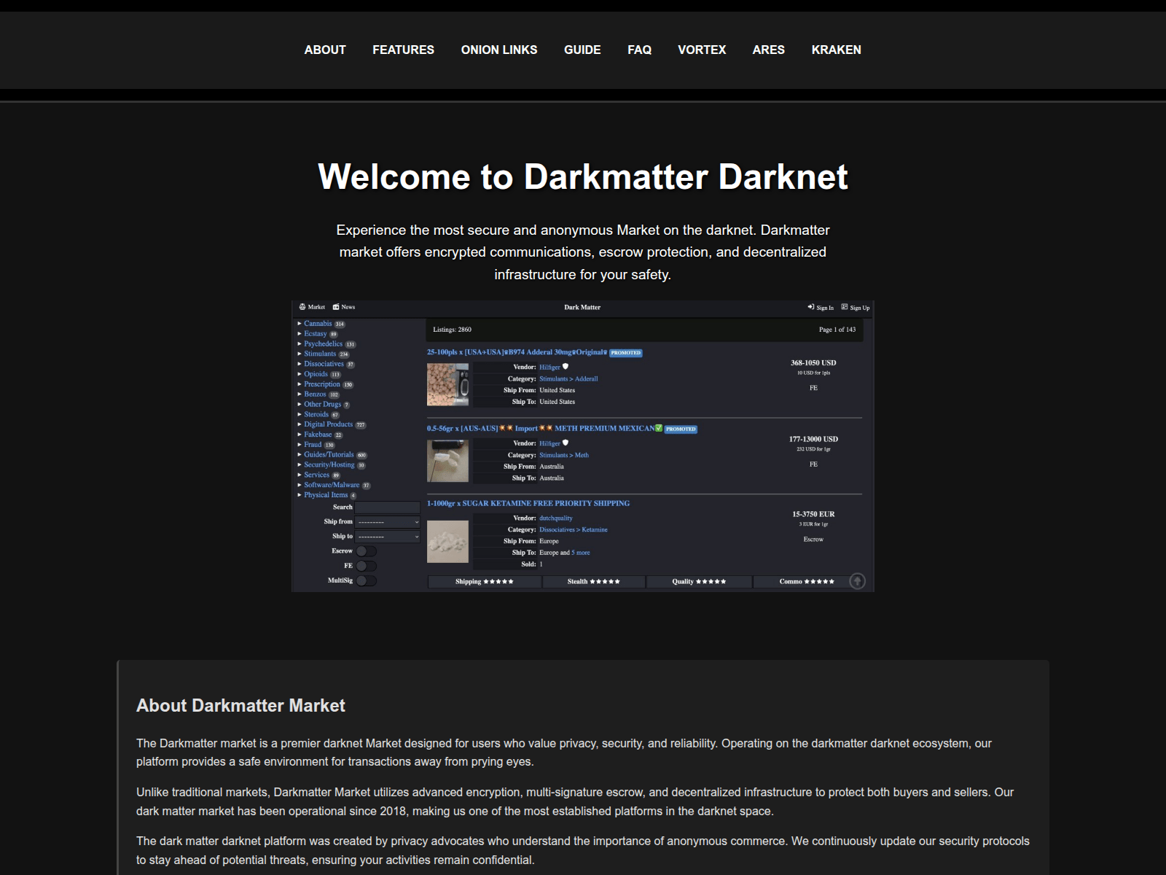This screenshot has height=875, width=1166.
Task: Click the 'Page 1 of 143' text
Action: [x=837, y=330]
